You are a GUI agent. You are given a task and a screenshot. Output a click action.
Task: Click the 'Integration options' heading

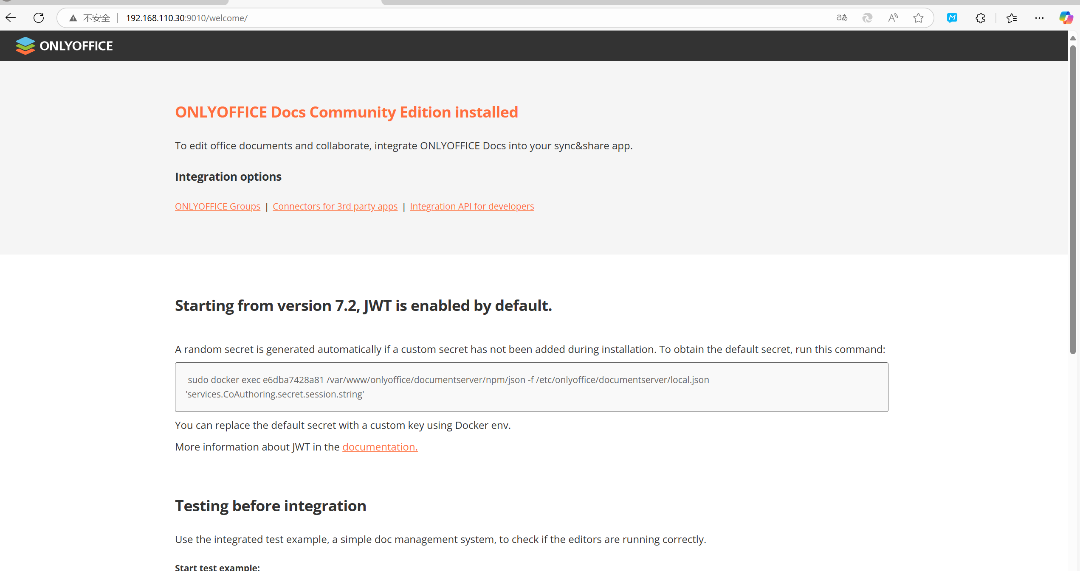click(228, 176)
